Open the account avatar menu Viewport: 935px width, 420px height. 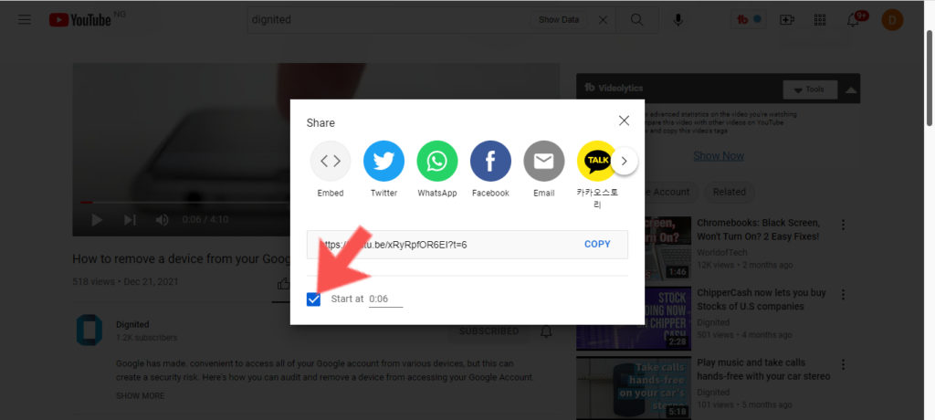pyautogui.click(x=892, y=20)
